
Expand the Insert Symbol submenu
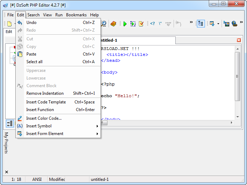click(x=58, y=126)
